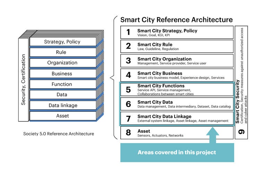Select the Smart City Data Linkage row
The height and width of the screenshot is (175, 267).
[177, 118]
